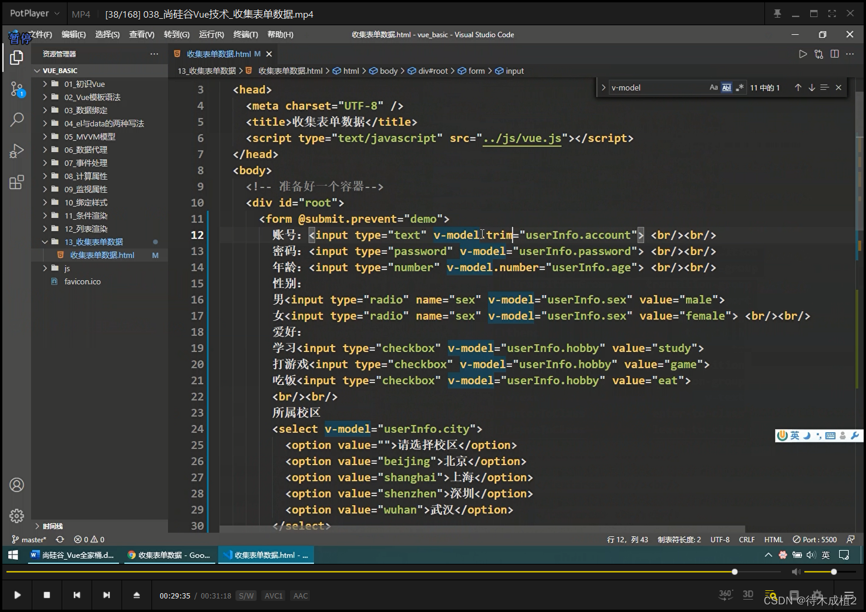The width and height of the screenshot is (866, 612).
Task: Go to previous match in find widget
Action: [x=798, y=88]
